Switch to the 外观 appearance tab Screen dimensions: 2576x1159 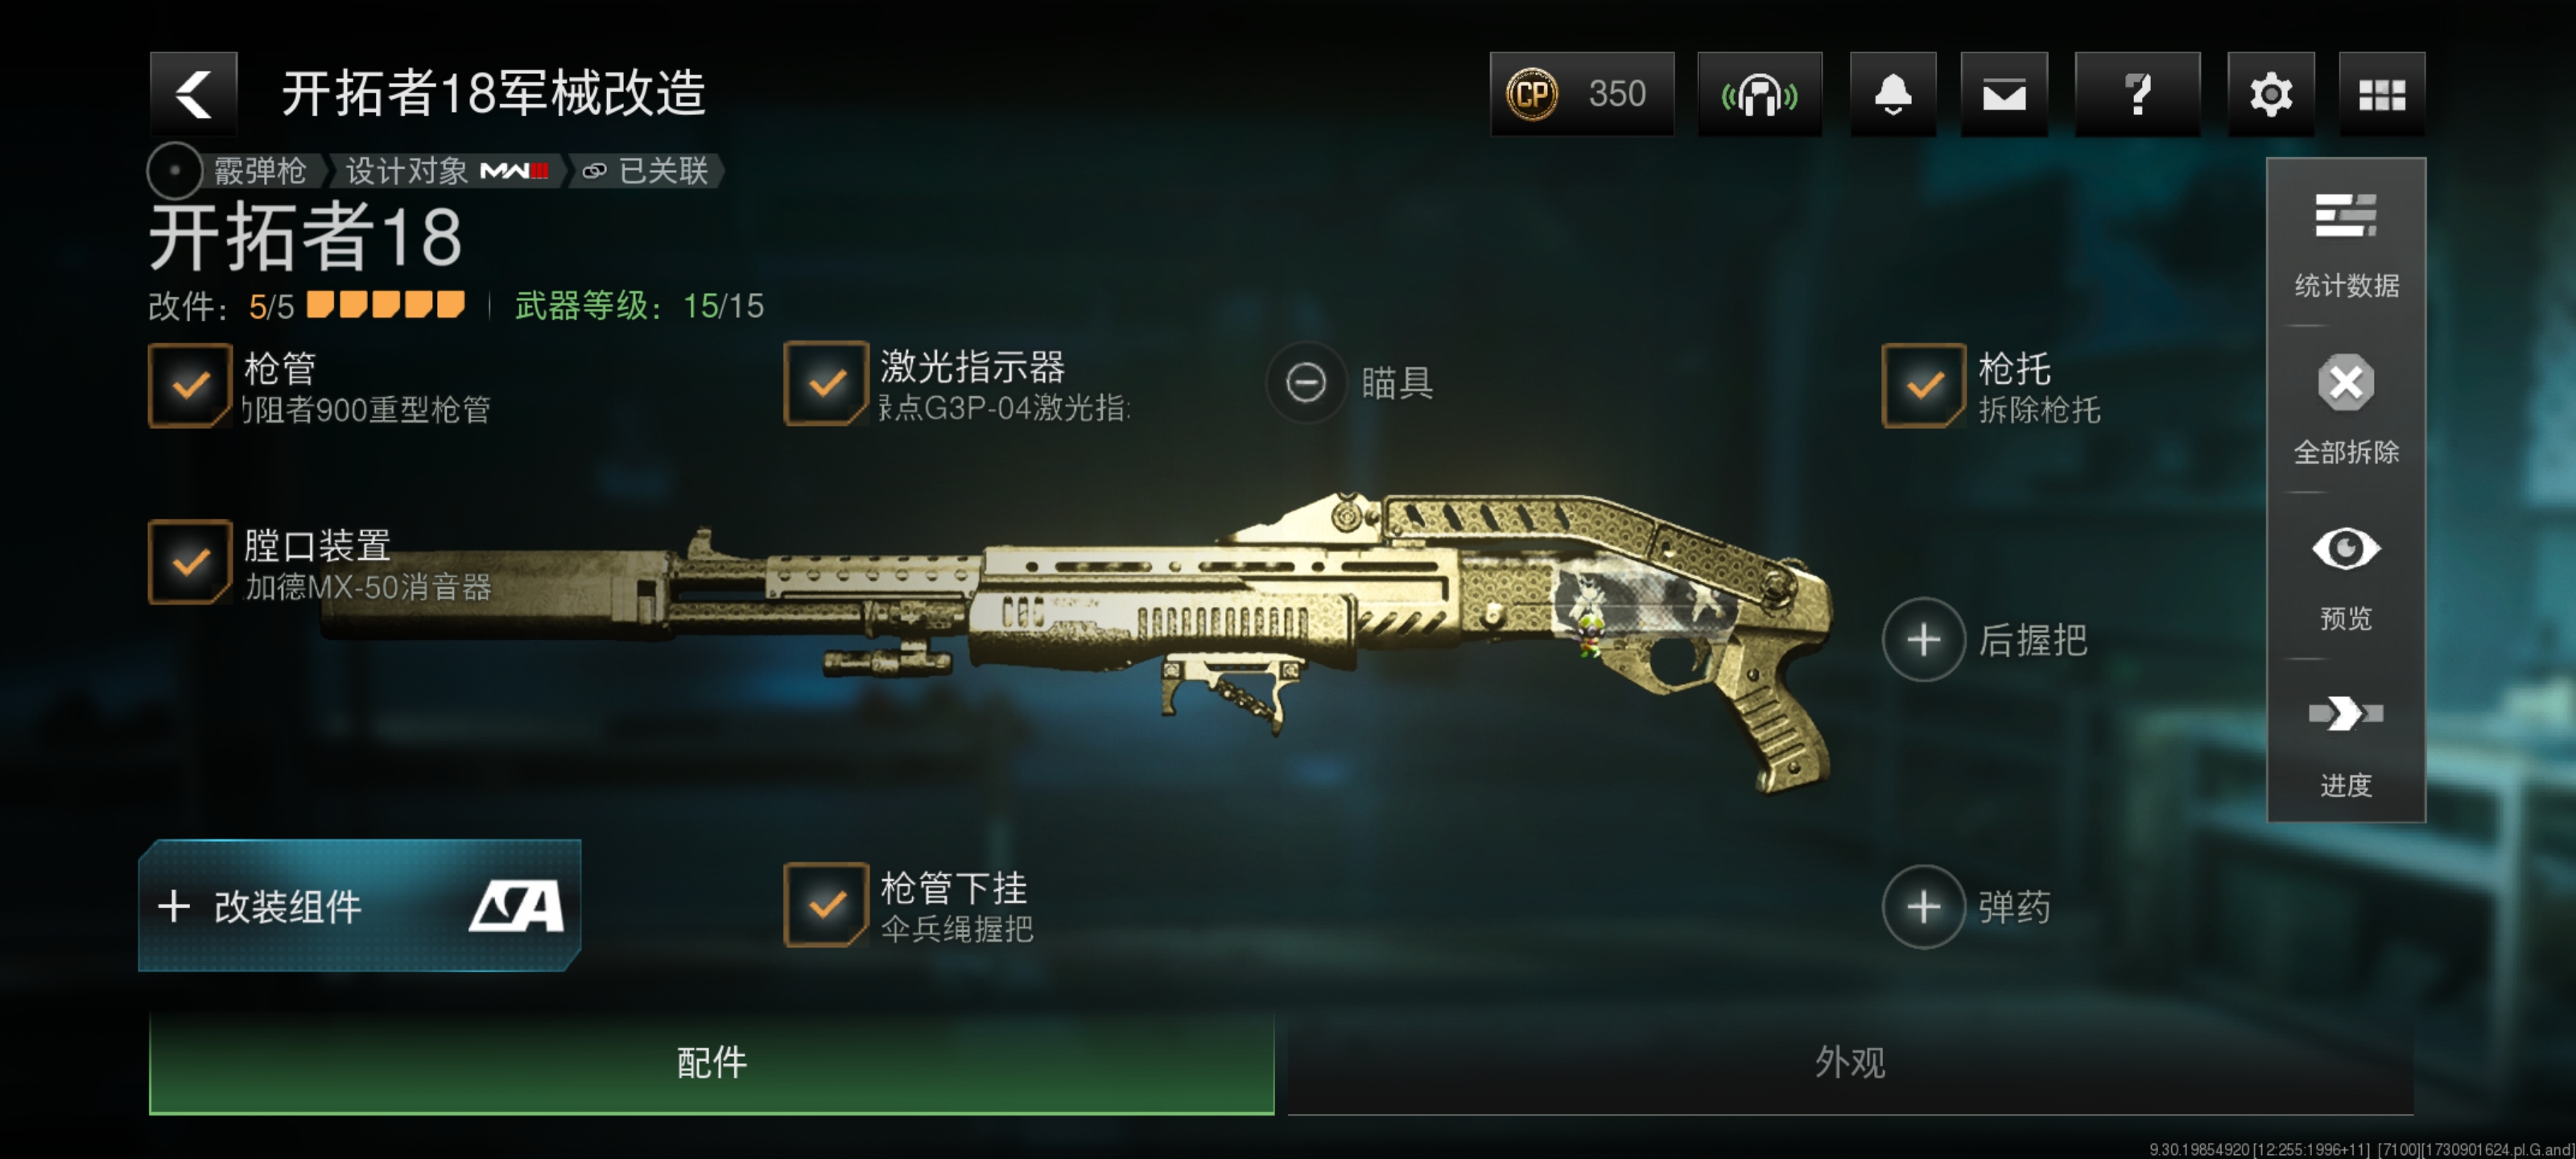tap(1850, 1062)
